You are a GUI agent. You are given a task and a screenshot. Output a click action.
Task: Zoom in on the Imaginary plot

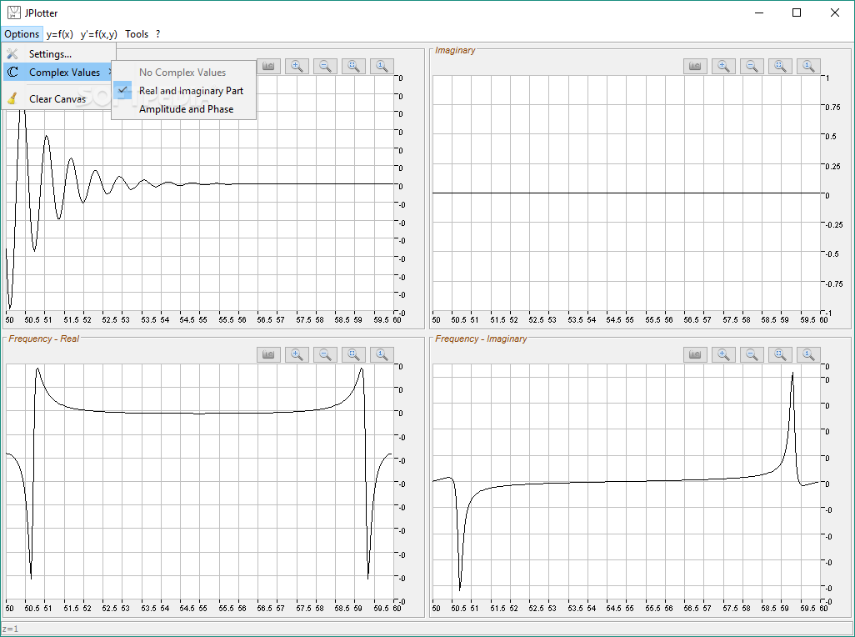click(x=723, y=66)
